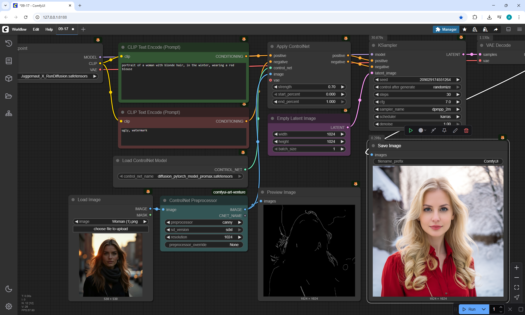Click the pin icon in node toolbar
Viewport: 525px width, 315px height.
point(444,131)
